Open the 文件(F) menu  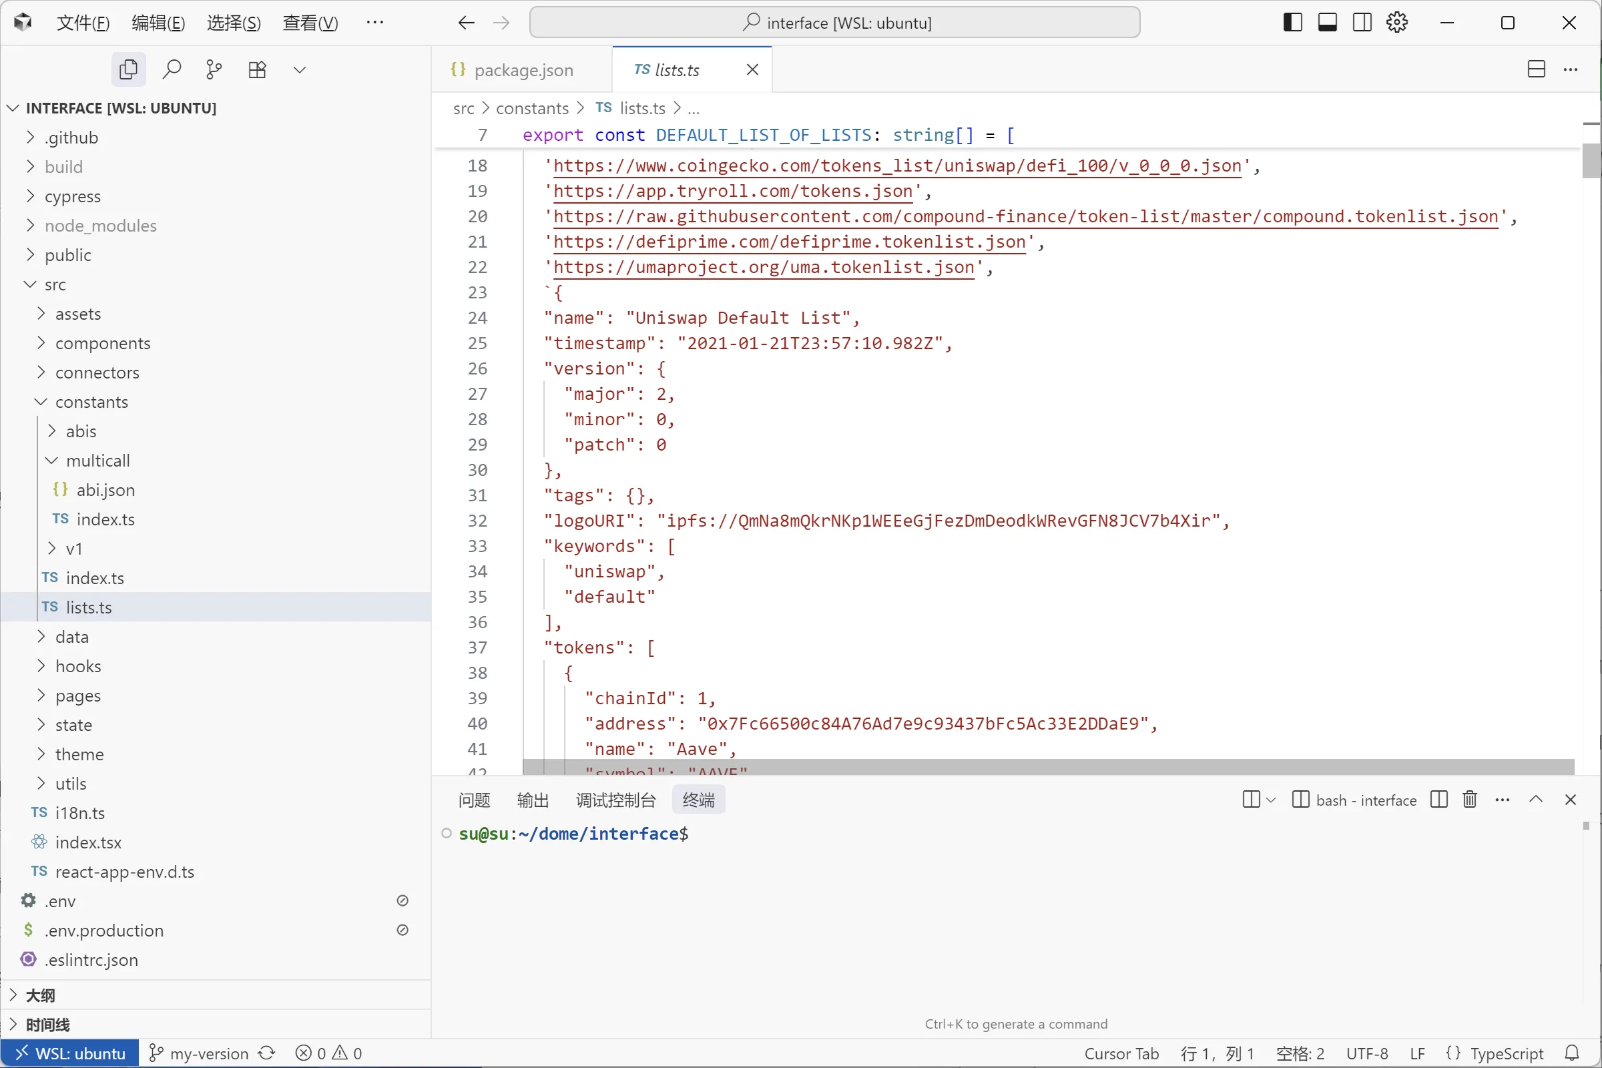click(83, 23)
